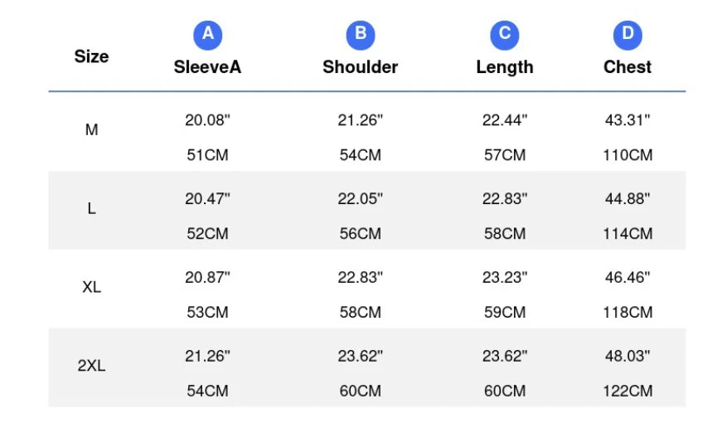Select the M size row label
The height and width of the screenshot is (428, 722).
92,130
